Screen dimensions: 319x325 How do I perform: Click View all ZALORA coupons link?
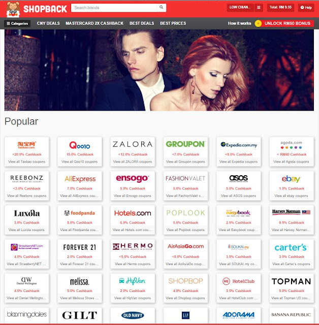click(x=133, y=161)
